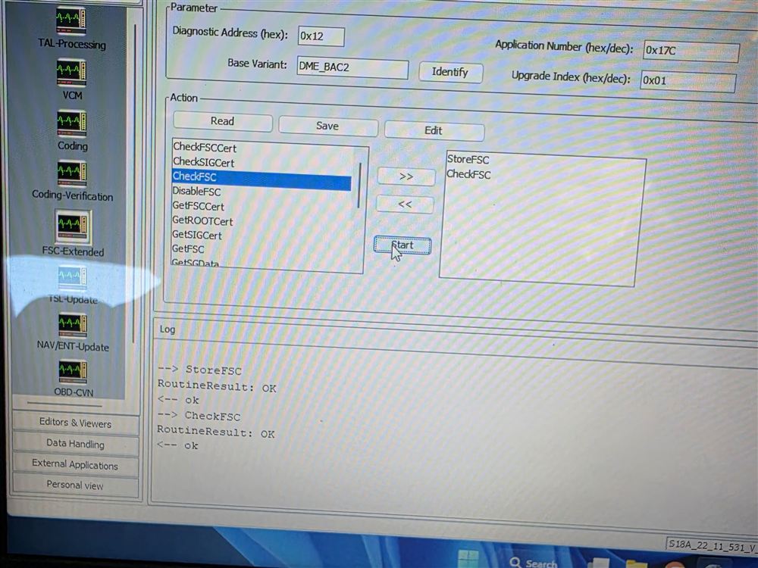Open the NAV/ENT-Update module icon
The width and height of the screenshot is (758, 568).
[73, 325]
